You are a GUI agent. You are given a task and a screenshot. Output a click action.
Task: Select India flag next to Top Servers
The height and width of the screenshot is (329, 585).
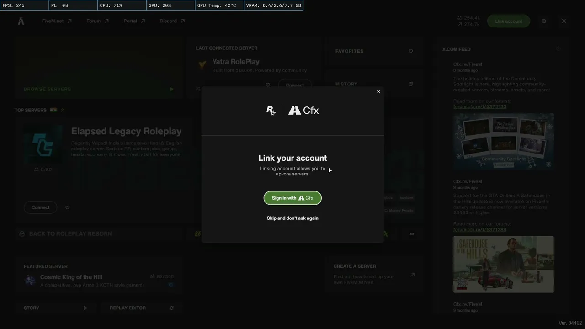coord(53,110)
